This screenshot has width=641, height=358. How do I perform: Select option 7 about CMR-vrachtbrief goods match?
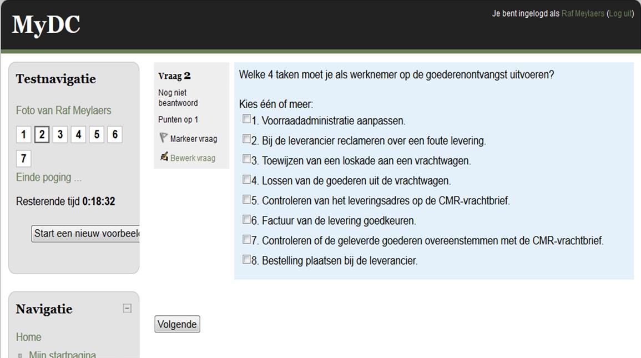click(x=246, y=239)
